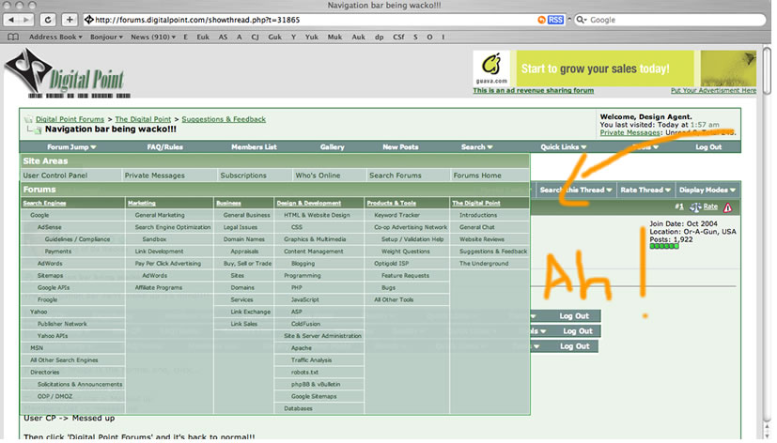This screenshot has width=777, height=443.
Task: Click 'This is an ad revenue sharing forum' link
Action: pyautogui.click(x=534, y=91)
